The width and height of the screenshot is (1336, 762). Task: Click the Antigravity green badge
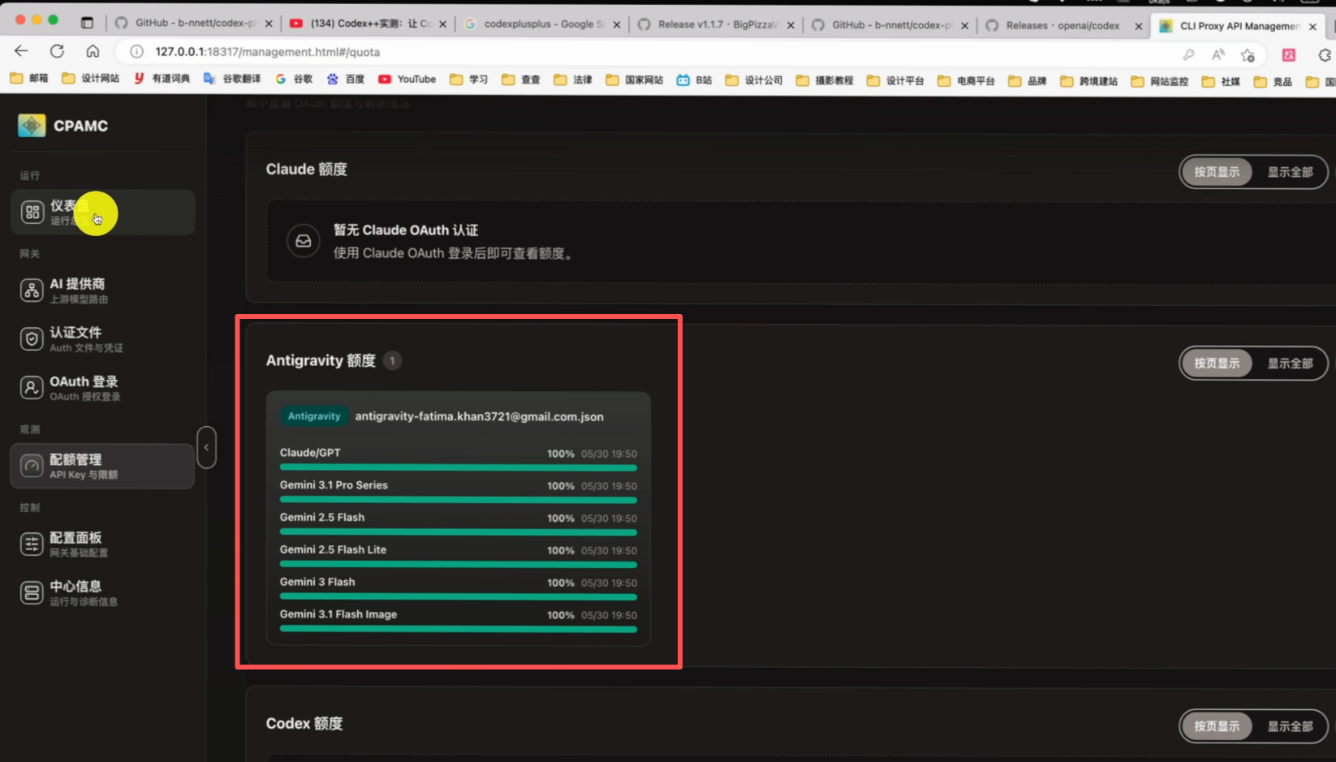click(314, 416)
